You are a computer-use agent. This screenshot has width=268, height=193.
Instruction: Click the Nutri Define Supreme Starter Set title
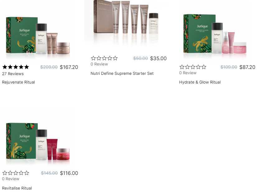122,74
